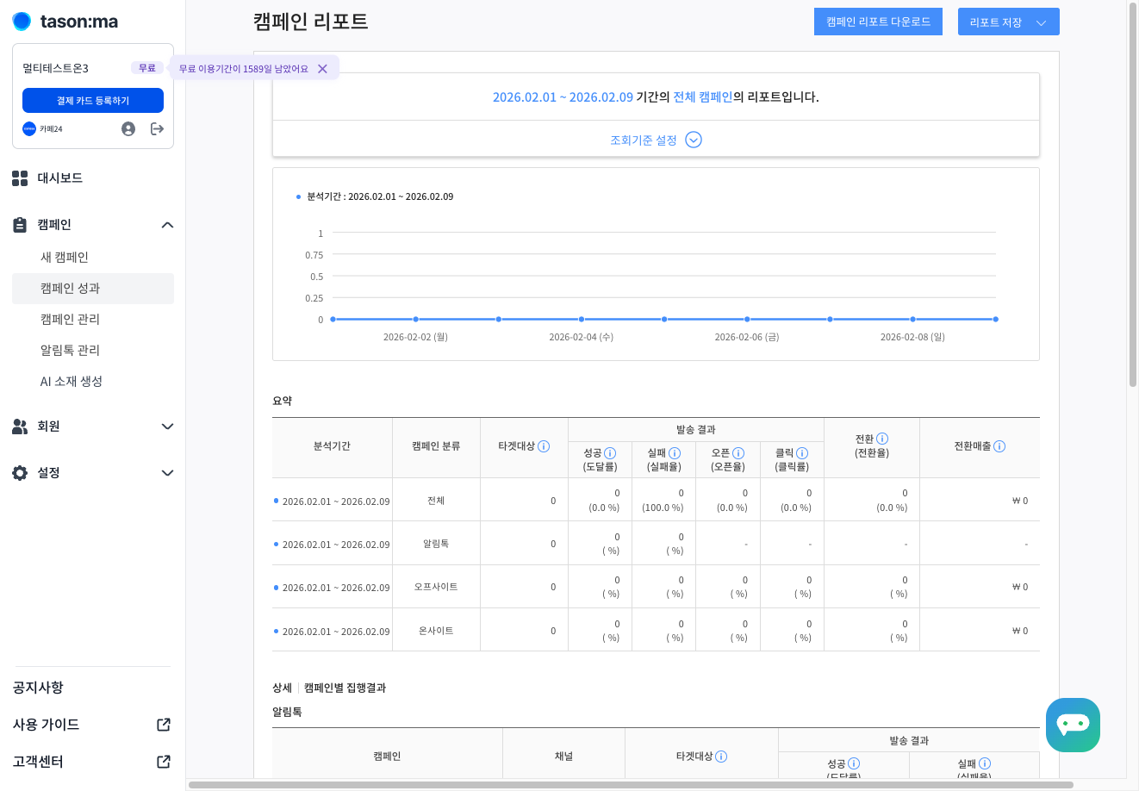Click the 대시보드 grid icon

(x=20, y=178)
